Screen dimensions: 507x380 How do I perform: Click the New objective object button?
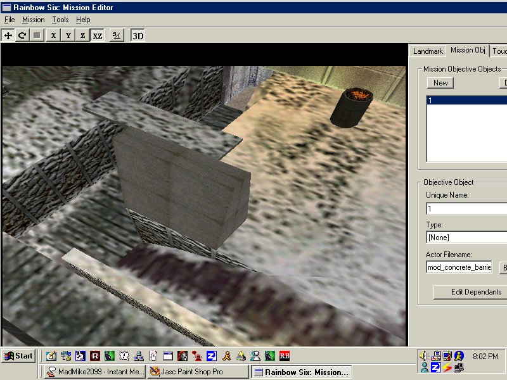coord(440,83)
